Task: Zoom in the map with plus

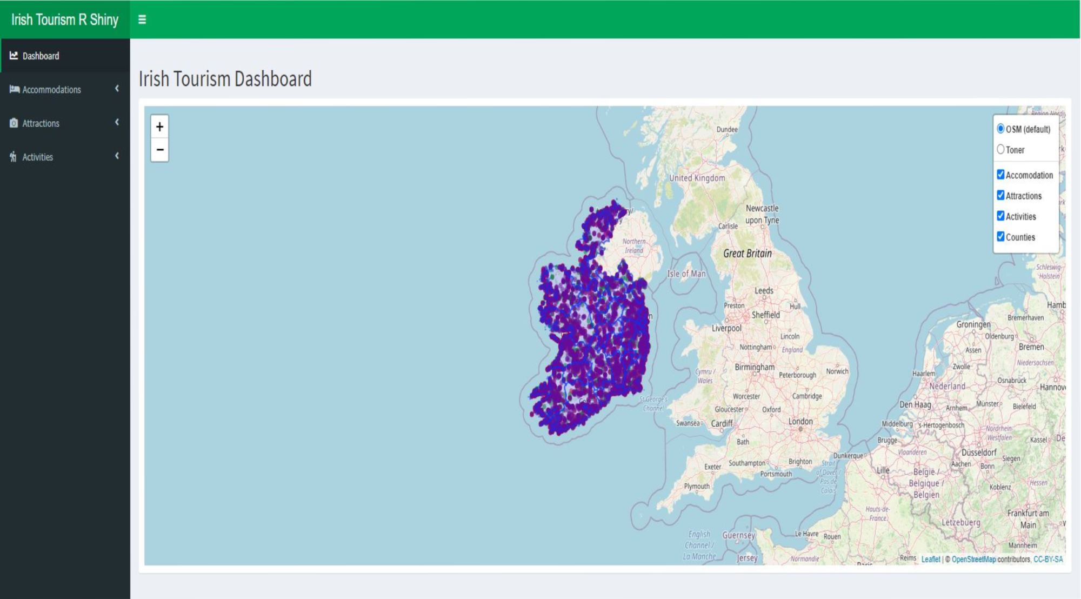Action: pyautogui.click(x=159, y=127)
